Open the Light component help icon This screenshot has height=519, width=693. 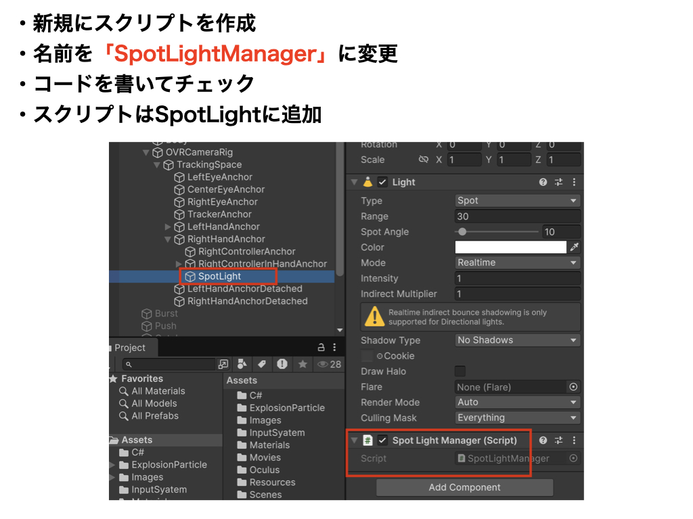pos(543,182)
